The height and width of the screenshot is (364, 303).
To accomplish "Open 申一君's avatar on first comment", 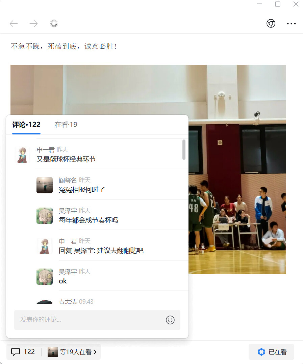I will tap(22, 155).
